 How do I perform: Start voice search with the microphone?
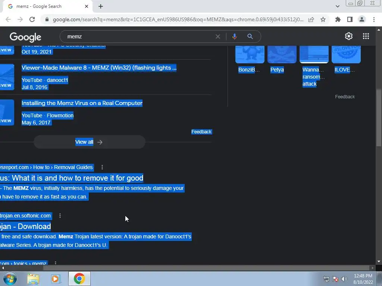point(234,36)
